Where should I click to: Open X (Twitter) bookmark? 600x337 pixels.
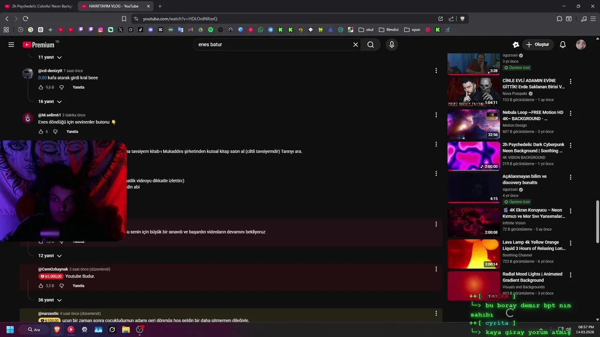pyautogui.click(x=120, y=29)
